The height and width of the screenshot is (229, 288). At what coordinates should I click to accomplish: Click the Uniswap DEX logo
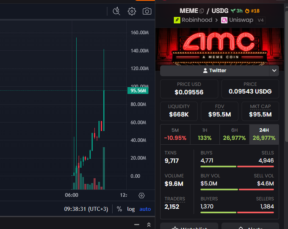tap(224, 20)
